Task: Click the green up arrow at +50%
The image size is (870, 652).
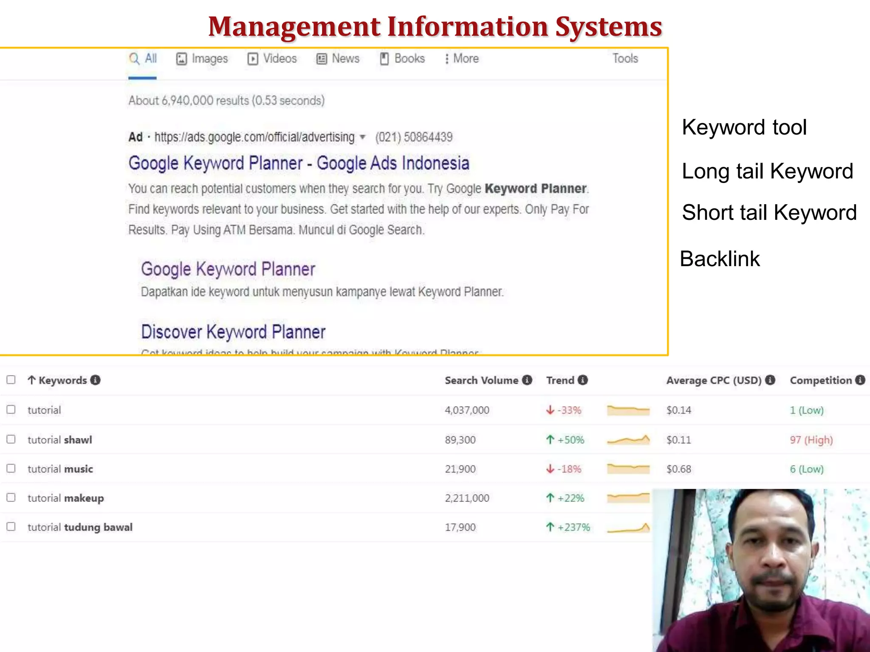Action: point(550,440)
